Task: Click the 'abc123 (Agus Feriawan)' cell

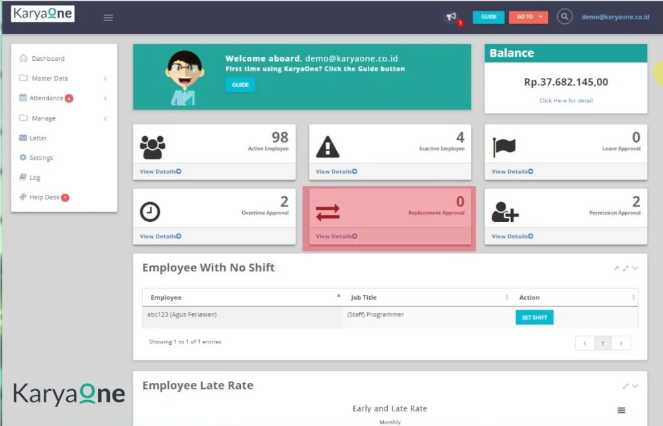Action: click(x=243, y=317)
